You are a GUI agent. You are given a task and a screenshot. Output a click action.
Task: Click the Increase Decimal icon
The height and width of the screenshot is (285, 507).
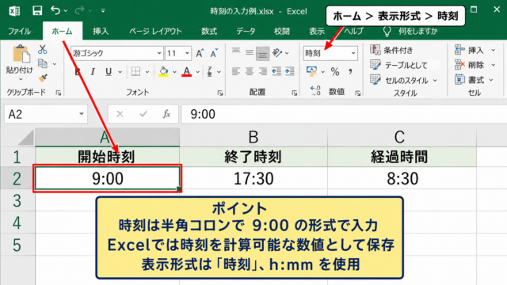315,91
